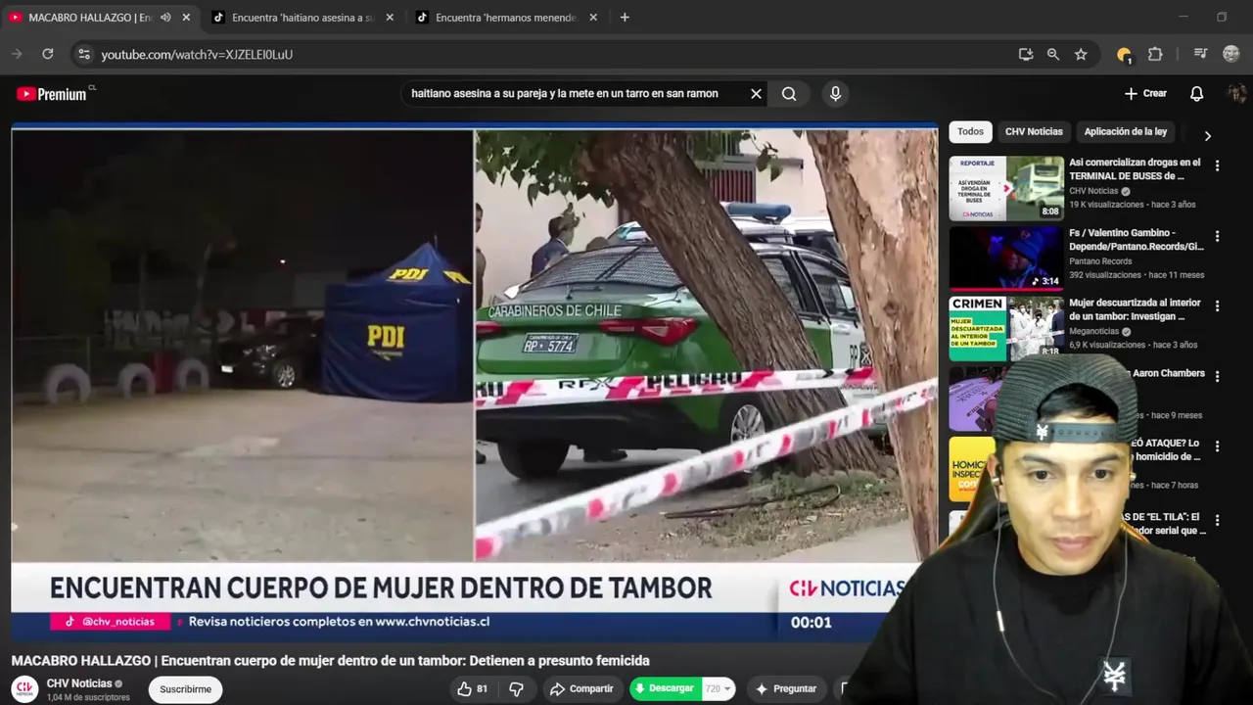Open 'Fs / Valentino Gambino' video title
The image size is (1253, 705).
tap(1137, 240)
